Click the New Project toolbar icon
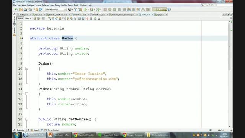Image resolution: width=245 pixels, height=138 pixels. click(21, 10)
